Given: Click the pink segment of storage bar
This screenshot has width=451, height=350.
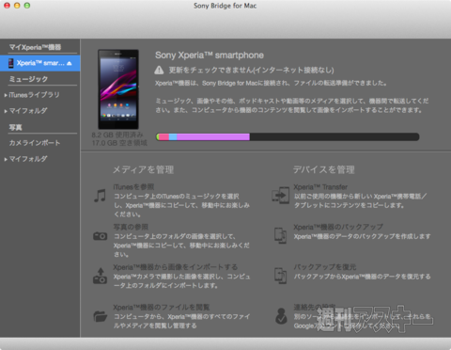Looking at the screenshot, I should [164, 136].
